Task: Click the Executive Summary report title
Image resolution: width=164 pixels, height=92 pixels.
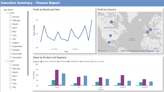Action: [x=30, y=3]
